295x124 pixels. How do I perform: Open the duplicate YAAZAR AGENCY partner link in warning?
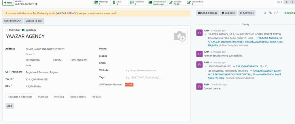67,13
